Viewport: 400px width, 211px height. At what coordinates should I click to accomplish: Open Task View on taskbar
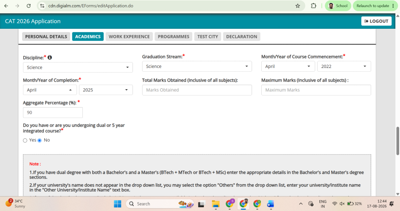202,204
